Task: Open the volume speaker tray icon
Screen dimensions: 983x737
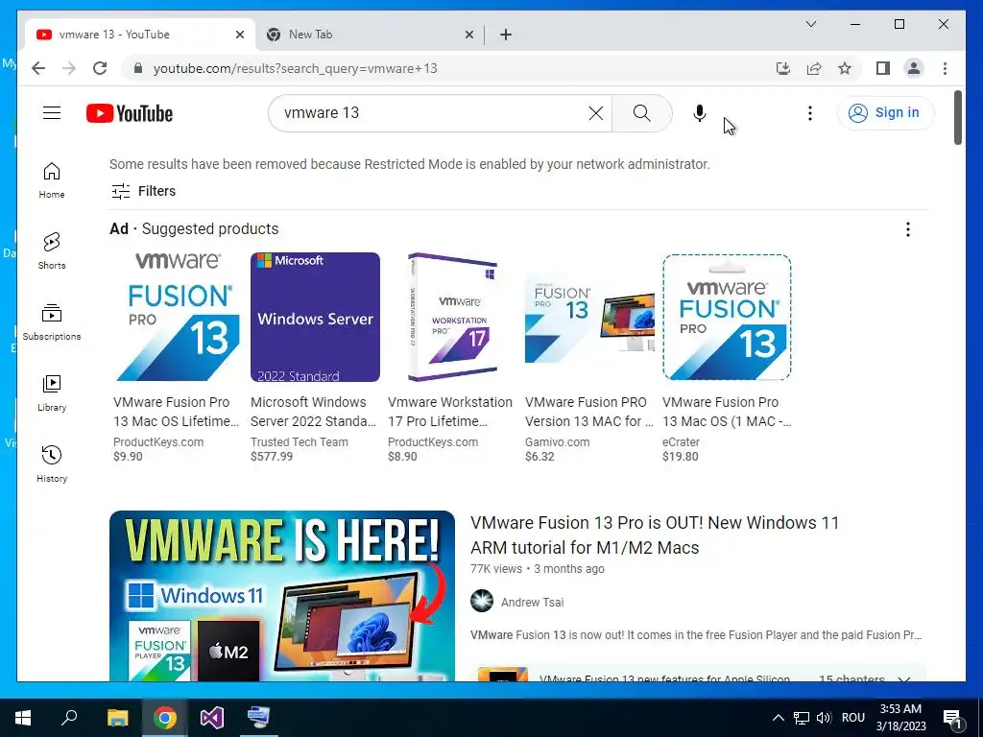Action: click(x=824, y=718)
